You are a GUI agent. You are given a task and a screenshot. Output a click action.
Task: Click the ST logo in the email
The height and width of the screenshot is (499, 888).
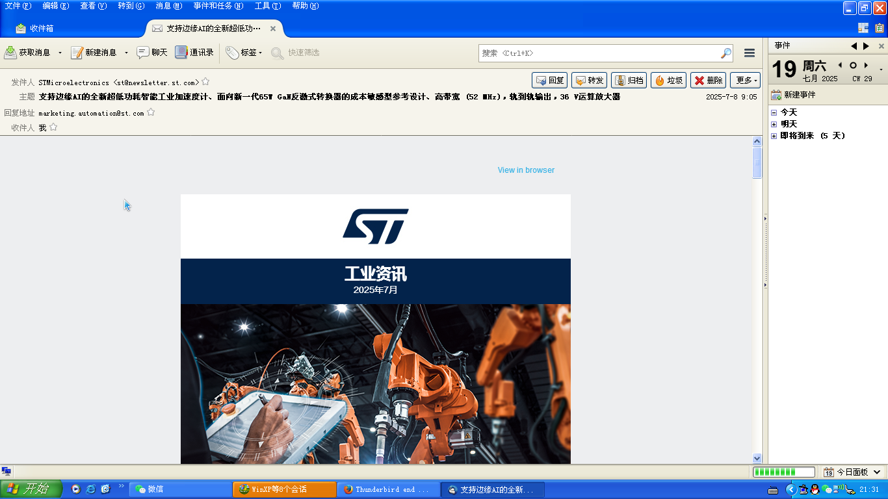[x=376, y=226]
